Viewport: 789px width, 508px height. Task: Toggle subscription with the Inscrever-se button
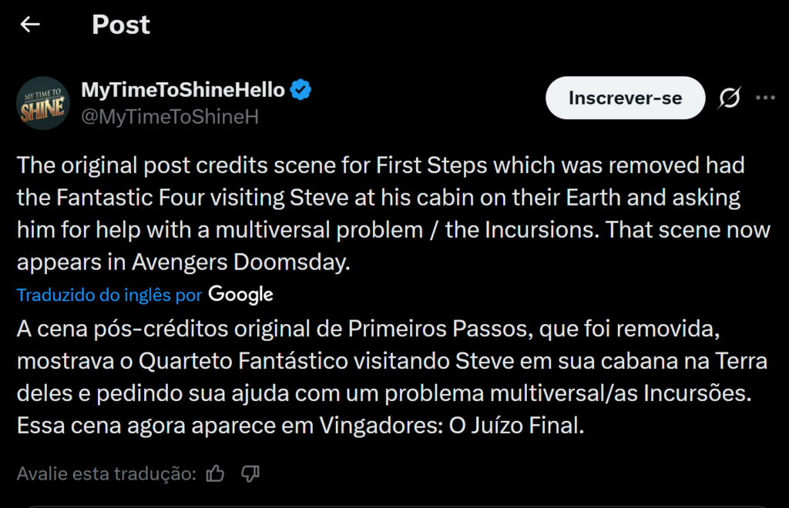(x=625, y=98)
